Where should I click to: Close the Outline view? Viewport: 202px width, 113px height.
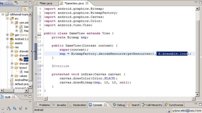tap(14, 97)
